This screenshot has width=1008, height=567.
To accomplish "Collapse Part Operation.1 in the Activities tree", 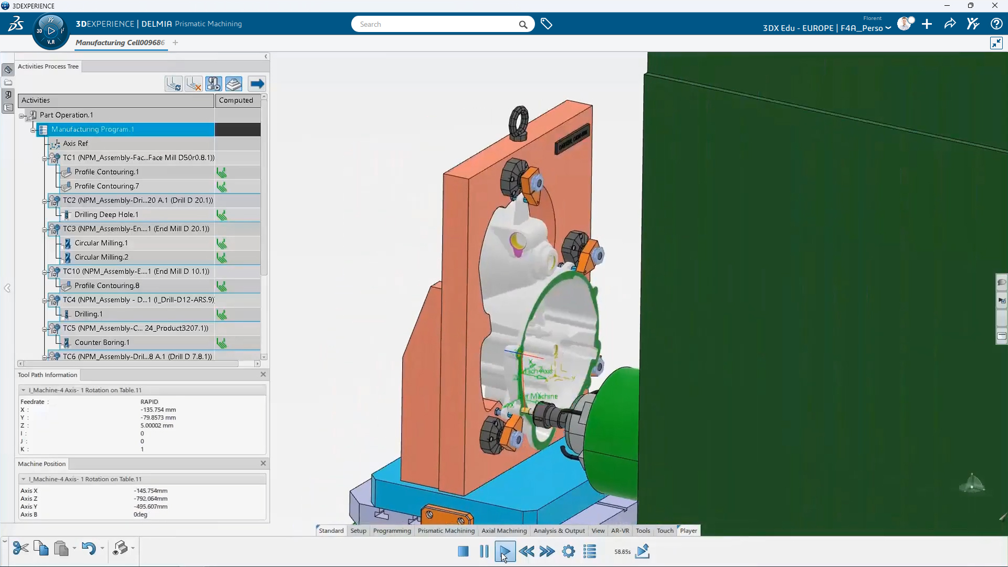I will [x=22, y=115].
